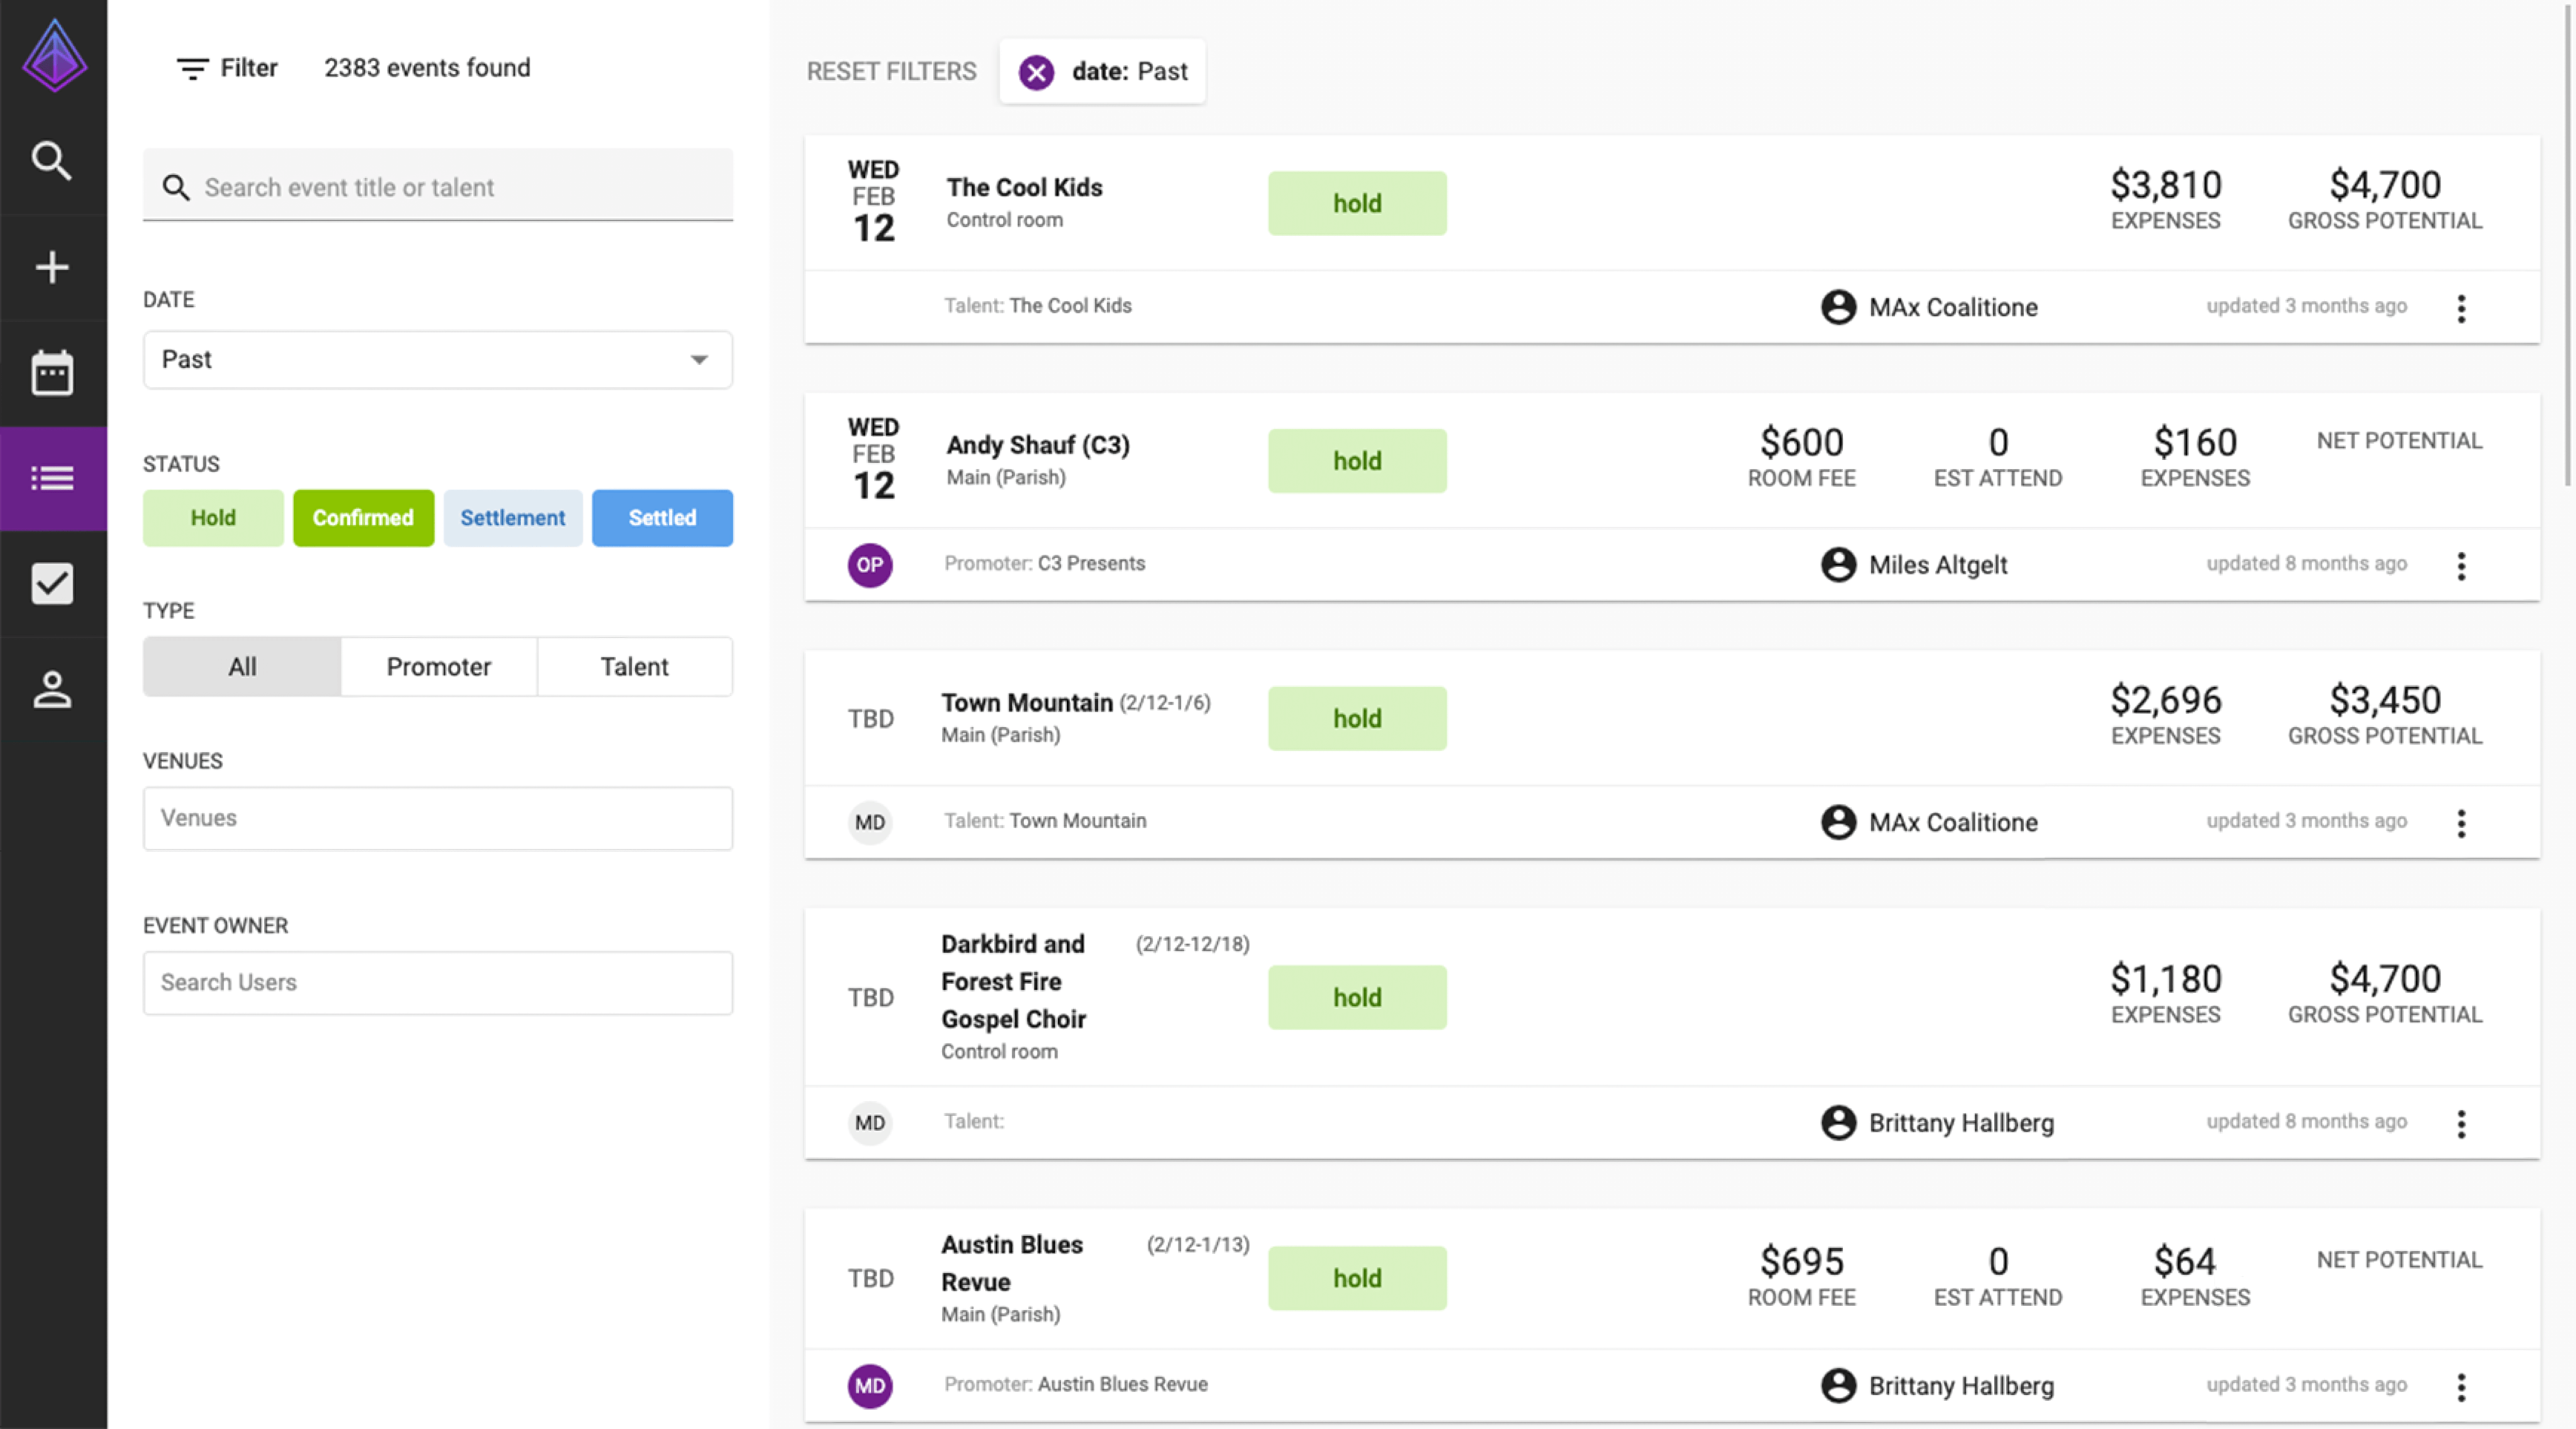Viewport: 2576px width, 1429px height.
Task: Click the Filter button at top
Action: (x=227, y=68)
